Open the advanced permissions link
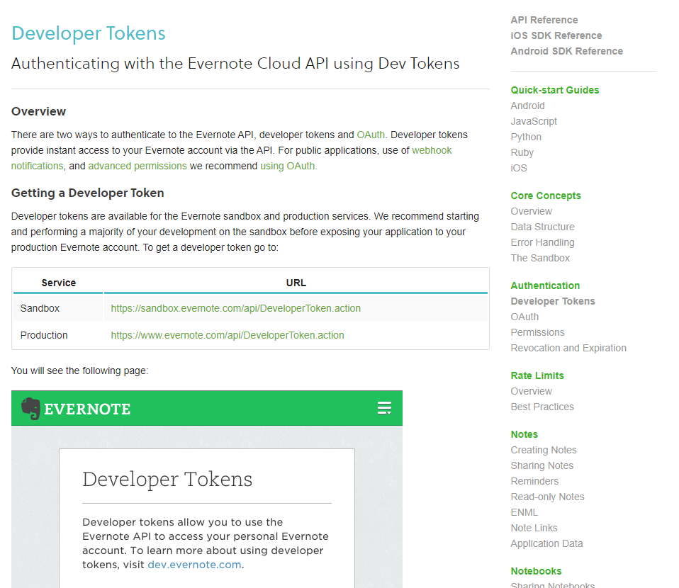679x588 pixels. (138, 166)
